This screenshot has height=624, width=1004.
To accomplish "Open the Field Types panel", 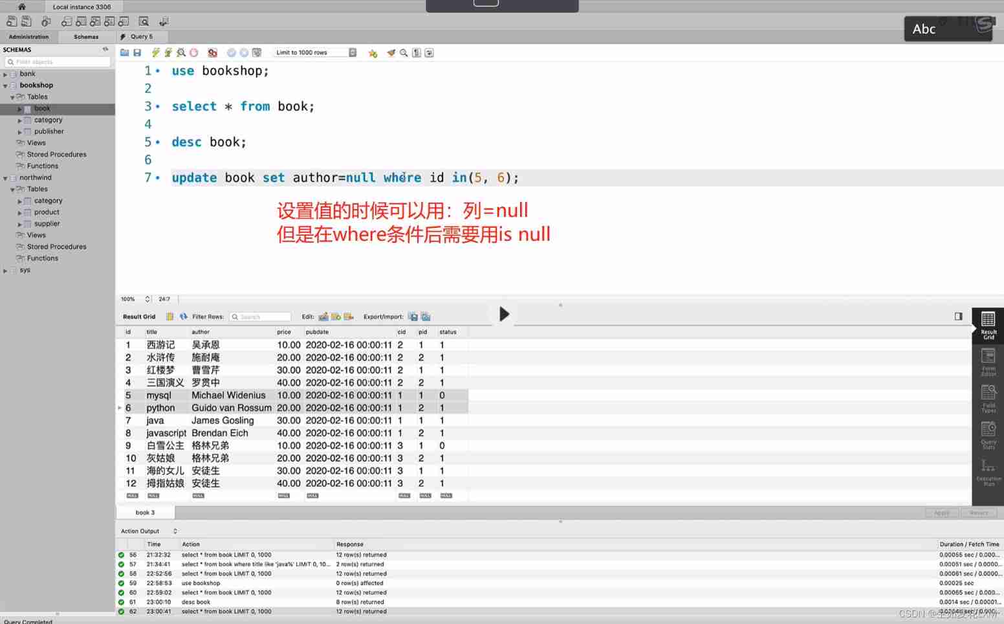I will pos(988,399).
